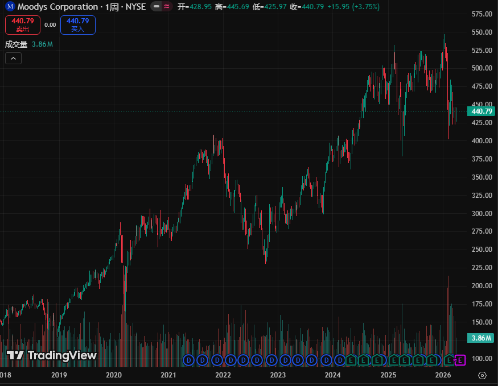Click the Moodys Corporation symbol title

point(57,7)
